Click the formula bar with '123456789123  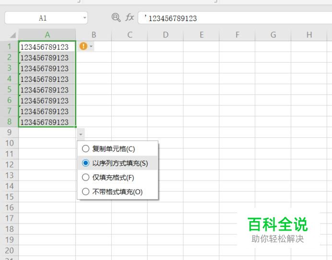click(235, 18)
